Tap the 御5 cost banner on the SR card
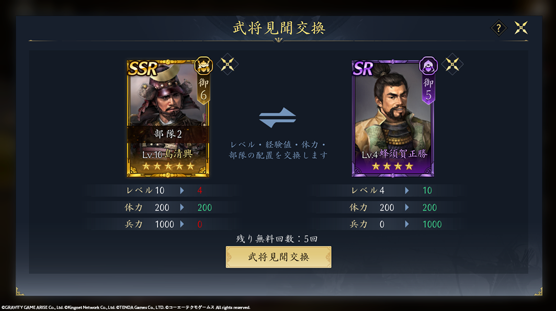This screenshot has width=556, height=311. [428, 90]
